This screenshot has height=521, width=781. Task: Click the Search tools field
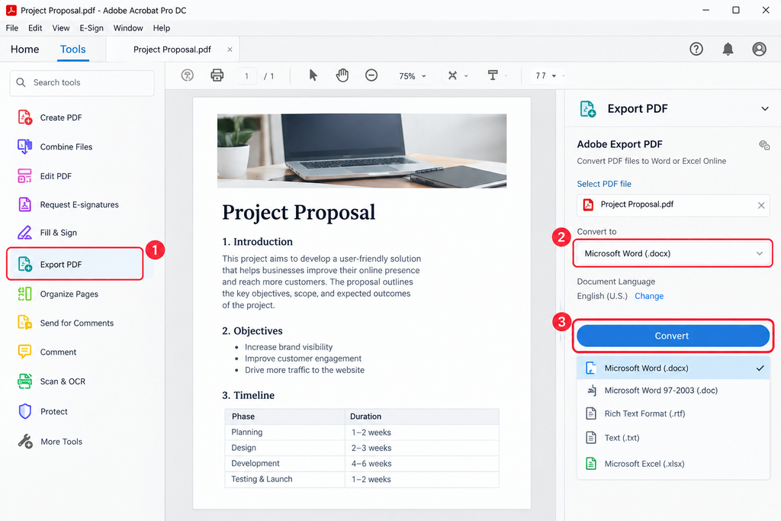click(x=82, y=82)
